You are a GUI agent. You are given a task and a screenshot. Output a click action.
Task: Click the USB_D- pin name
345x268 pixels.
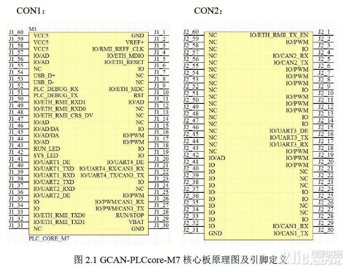pyautogui.click(x=44, y=82)
